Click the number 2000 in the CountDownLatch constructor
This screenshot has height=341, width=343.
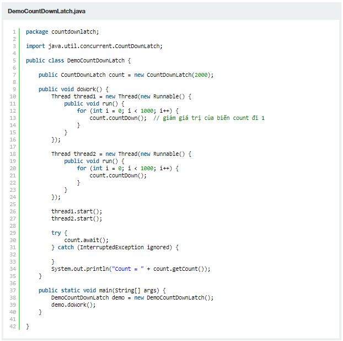(x=202, y=75)
